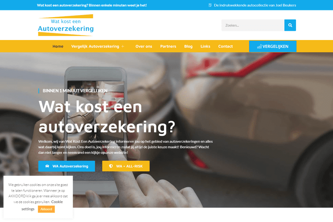Click the car icon on WA Autoverzekering
Screen dimensions: 333x222
[x=47, y=166]
